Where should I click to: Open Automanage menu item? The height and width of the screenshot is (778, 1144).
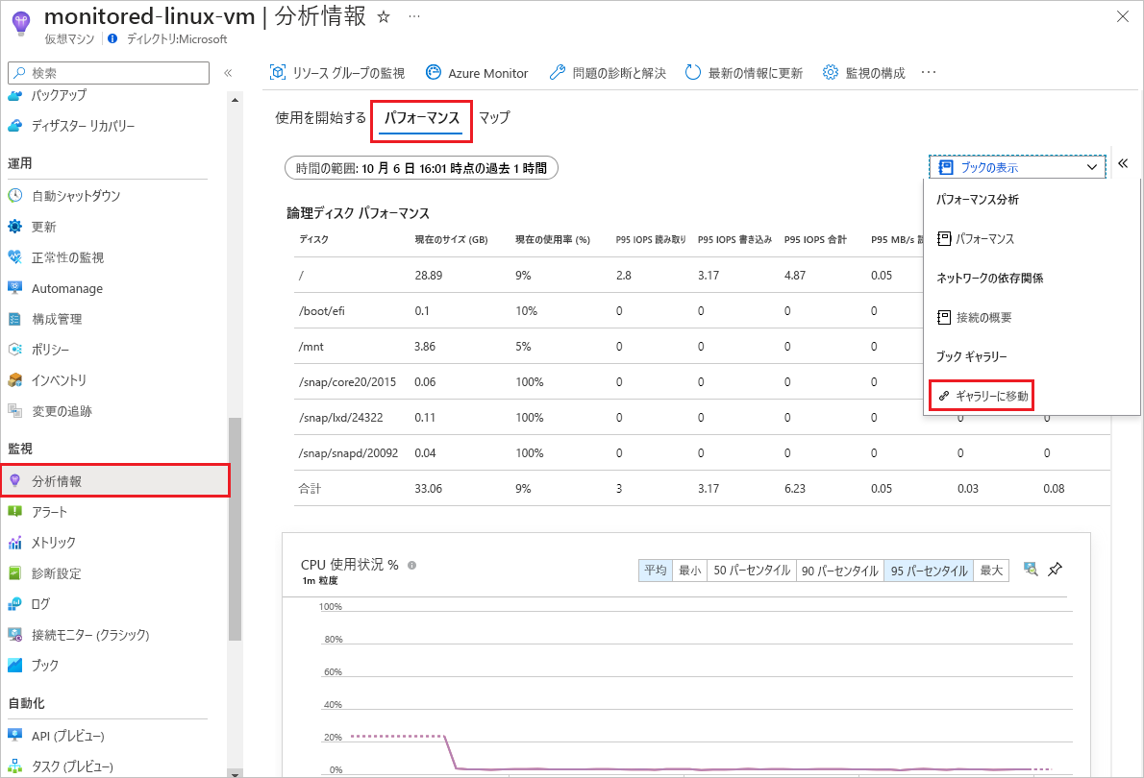56,289
